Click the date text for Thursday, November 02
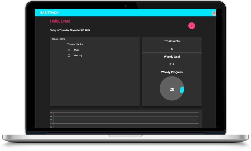The width and height of the screenshot is (251, 151). (70, 30)
